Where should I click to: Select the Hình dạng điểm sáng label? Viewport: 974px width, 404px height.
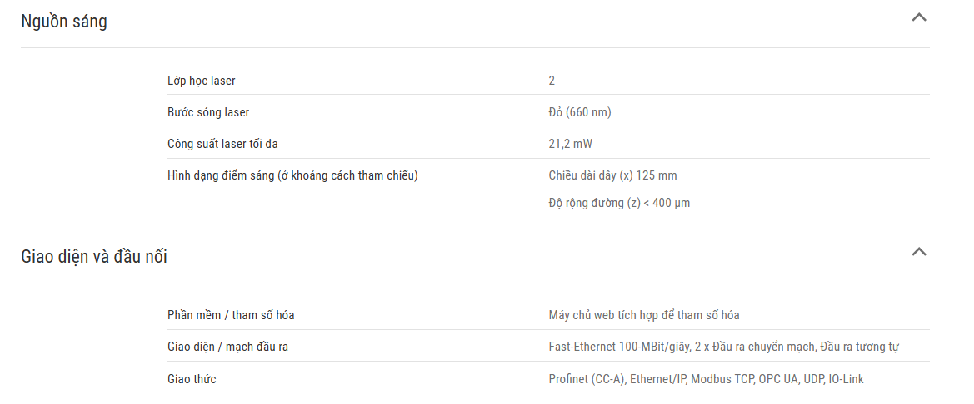[x=292, y=175]
